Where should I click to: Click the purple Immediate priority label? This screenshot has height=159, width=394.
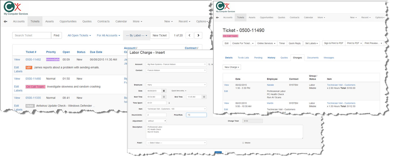[53, 60]
